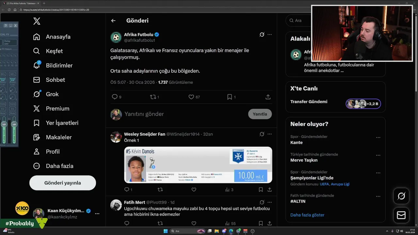Image resolution: width=418 pixels, height=235 pixels.
Task: Open more options on Afrika Futbolu's post
Action: (x=269, y=34)
